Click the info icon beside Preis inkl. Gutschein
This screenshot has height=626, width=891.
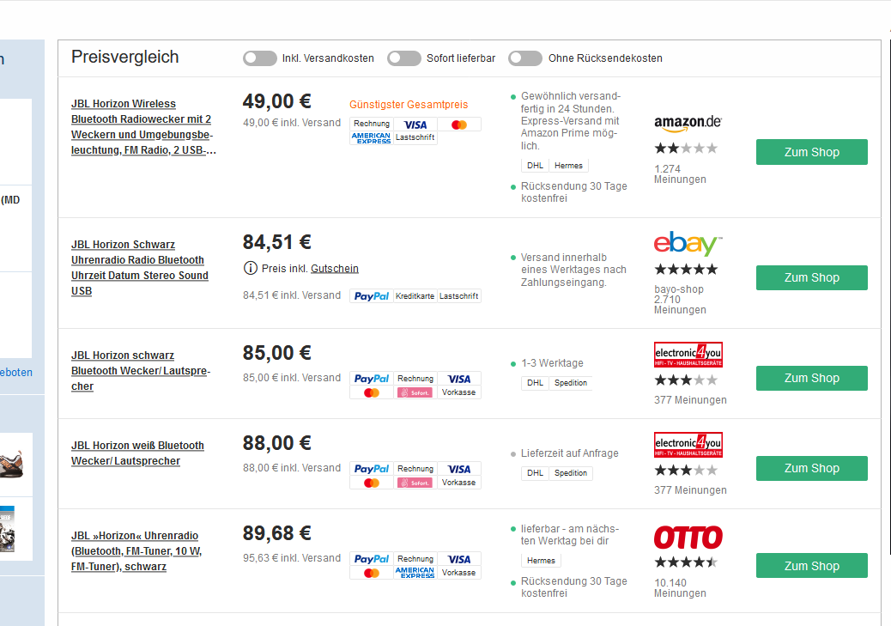click(x=251, y=268)
